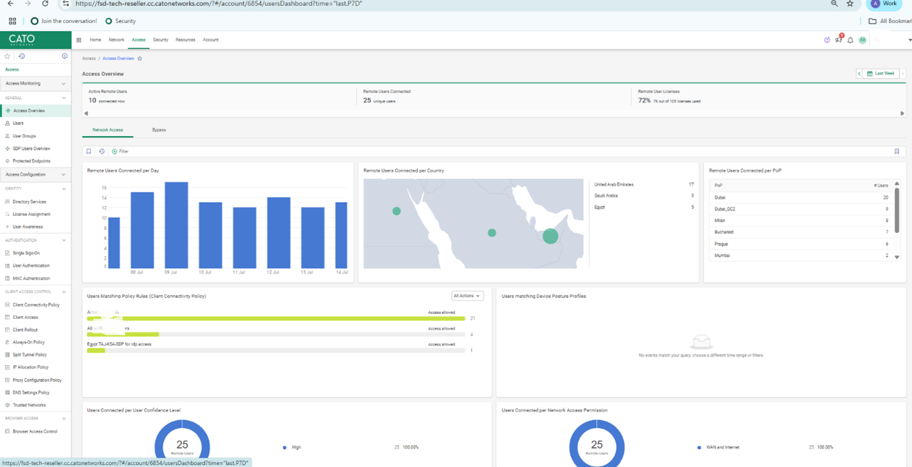
Task: Open sidebar favorites star icon
Action: (x=8, y=56)
